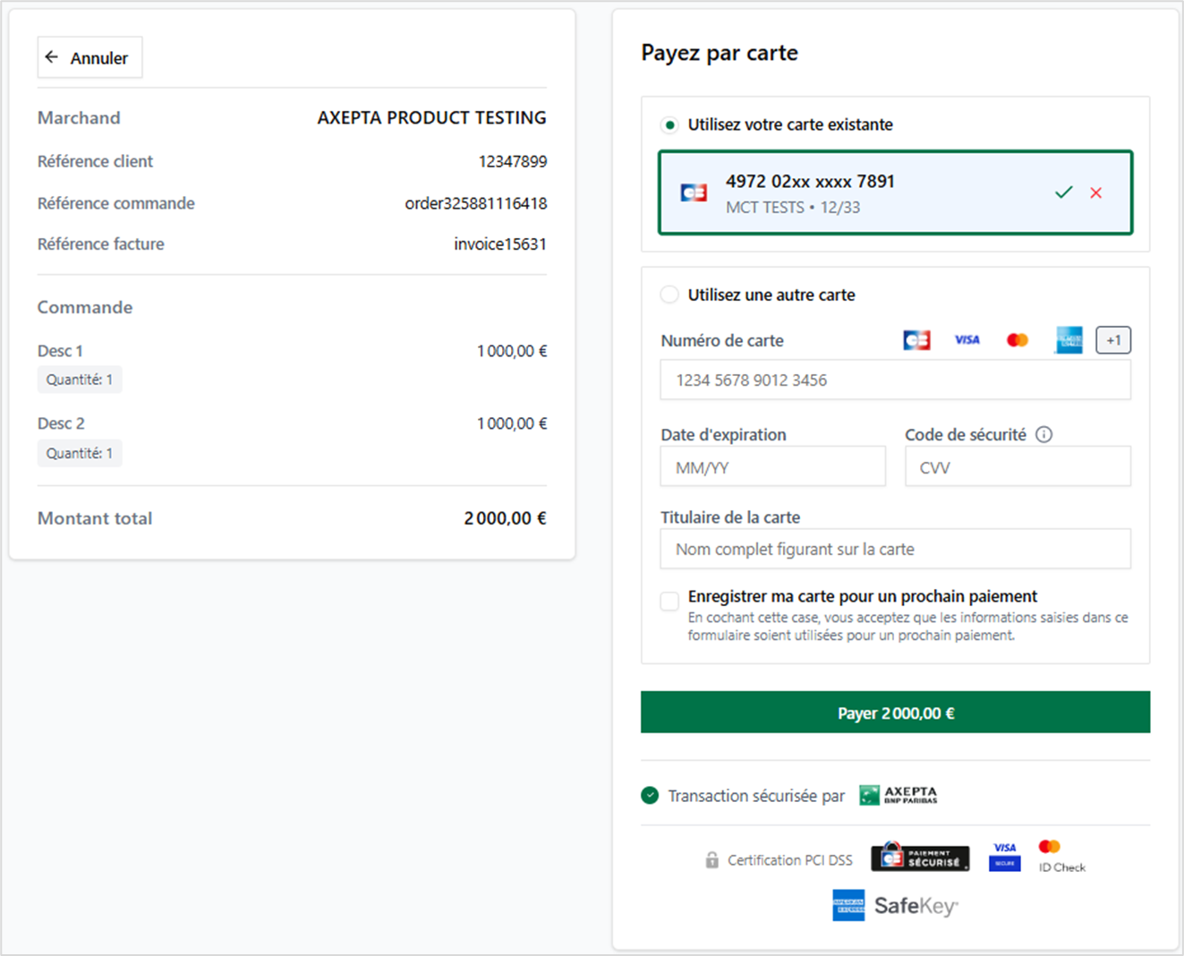Expand the +1 more card brands badge
This screenshot has height=956, width=1184.
1113,340
